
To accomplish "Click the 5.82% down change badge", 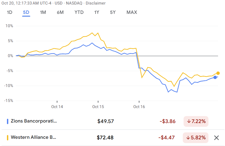I will pyautogui.click(x=196, y=138).
